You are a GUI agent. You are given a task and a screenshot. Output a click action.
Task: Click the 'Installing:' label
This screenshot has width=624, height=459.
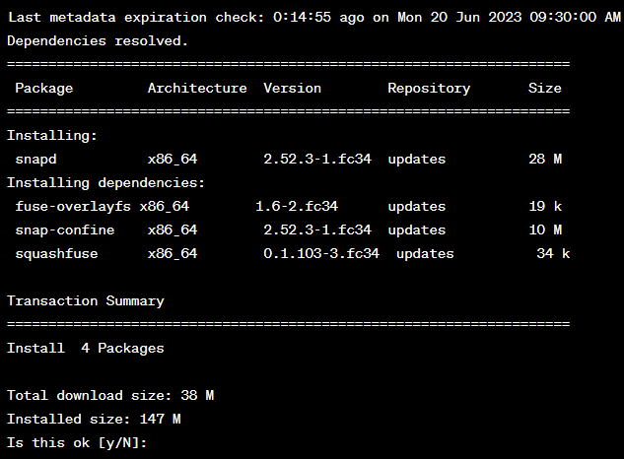point(52,136)
